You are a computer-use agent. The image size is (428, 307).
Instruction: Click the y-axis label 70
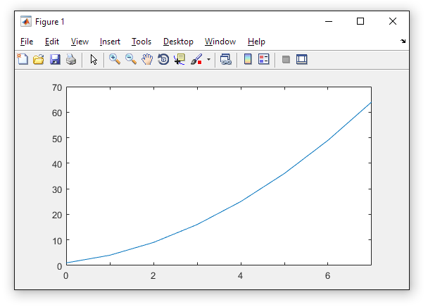click(57, 88)
